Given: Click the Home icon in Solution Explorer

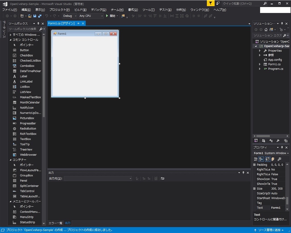Looking at the screenshot, I should (x=266, y=30).
